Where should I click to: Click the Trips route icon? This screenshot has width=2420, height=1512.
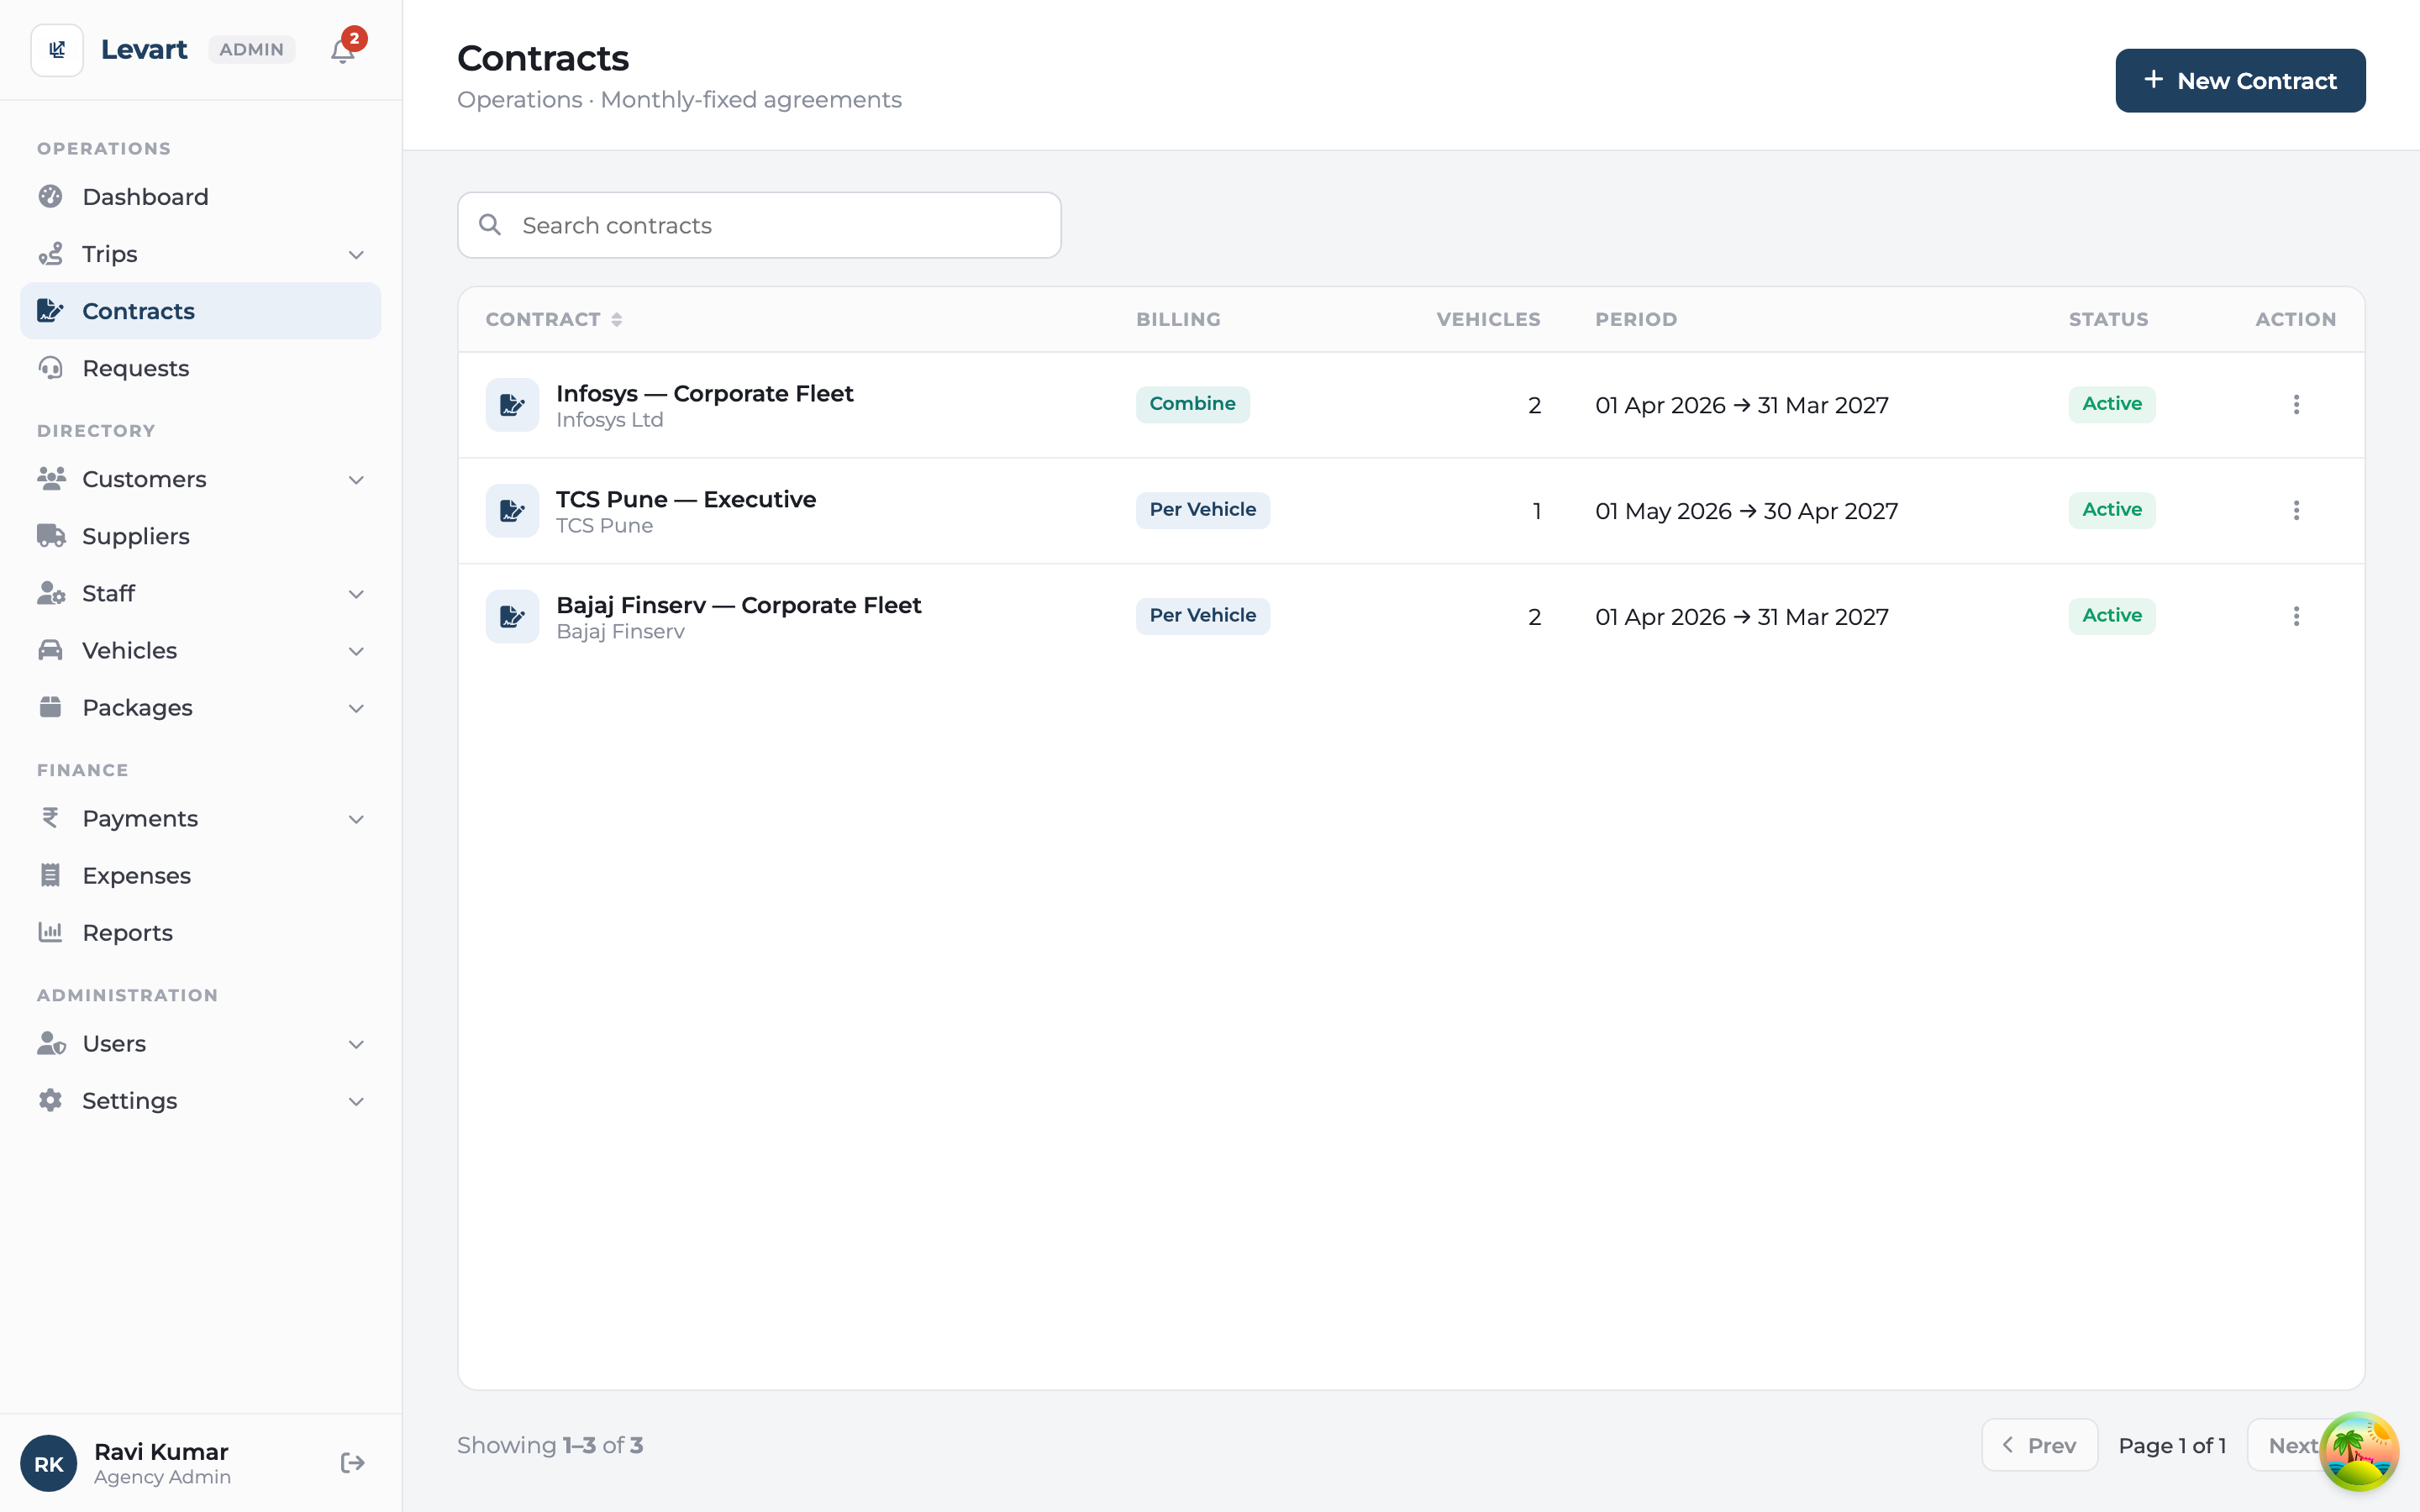[x=50, y=254]
